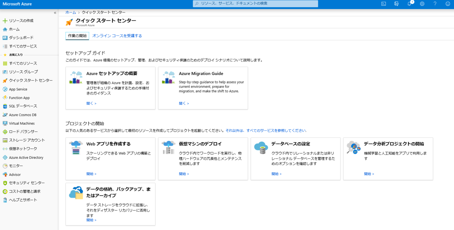Screen dimensions: 454x230
Task: Open the help question mark icon
Action: click(x=435, y=4)
